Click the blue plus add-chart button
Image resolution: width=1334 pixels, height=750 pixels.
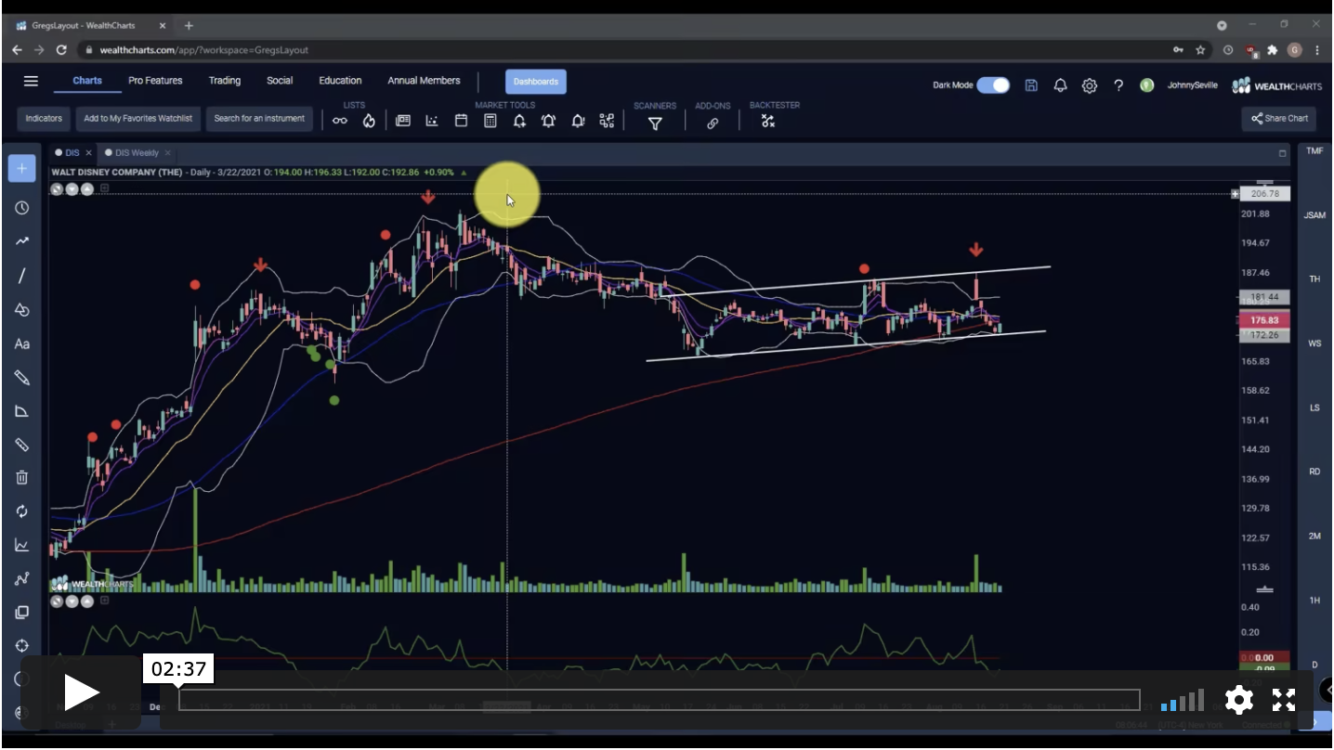(21, 169)
